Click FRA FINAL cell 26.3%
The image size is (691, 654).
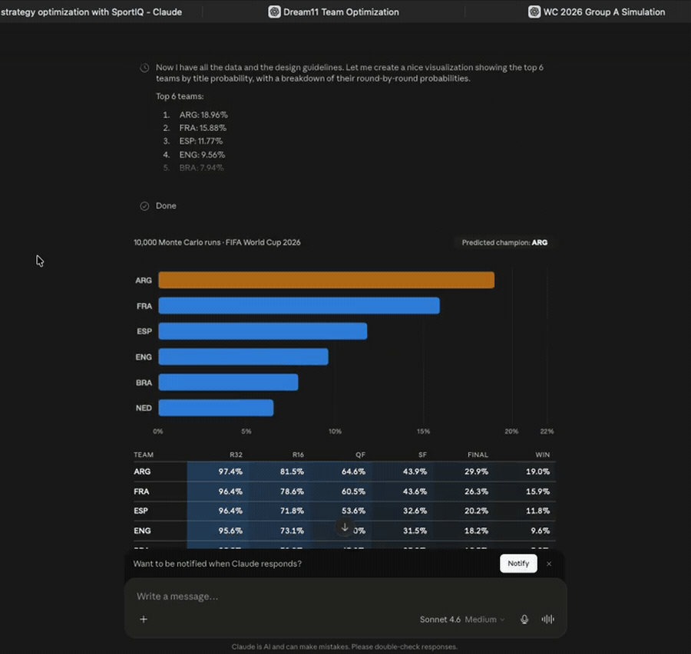(476, 491)
